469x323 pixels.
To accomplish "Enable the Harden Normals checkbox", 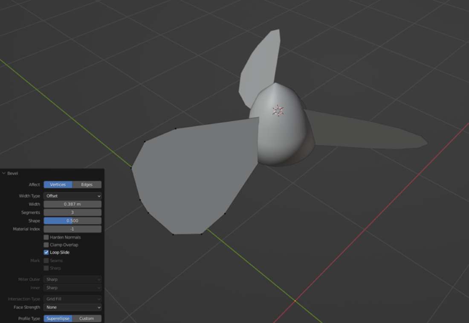I will pyautogui.click(x=46, y=237).
